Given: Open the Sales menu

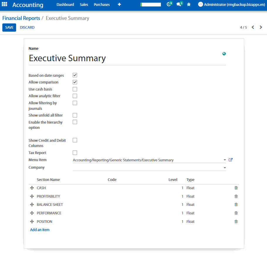Looking at the screenshot, I should coord(84,5).
